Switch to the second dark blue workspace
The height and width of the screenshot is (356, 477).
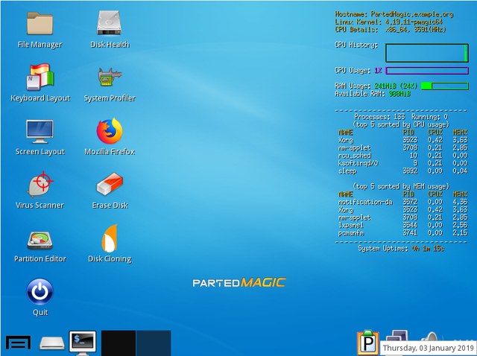pyautogui.click(x=153, y=343)
